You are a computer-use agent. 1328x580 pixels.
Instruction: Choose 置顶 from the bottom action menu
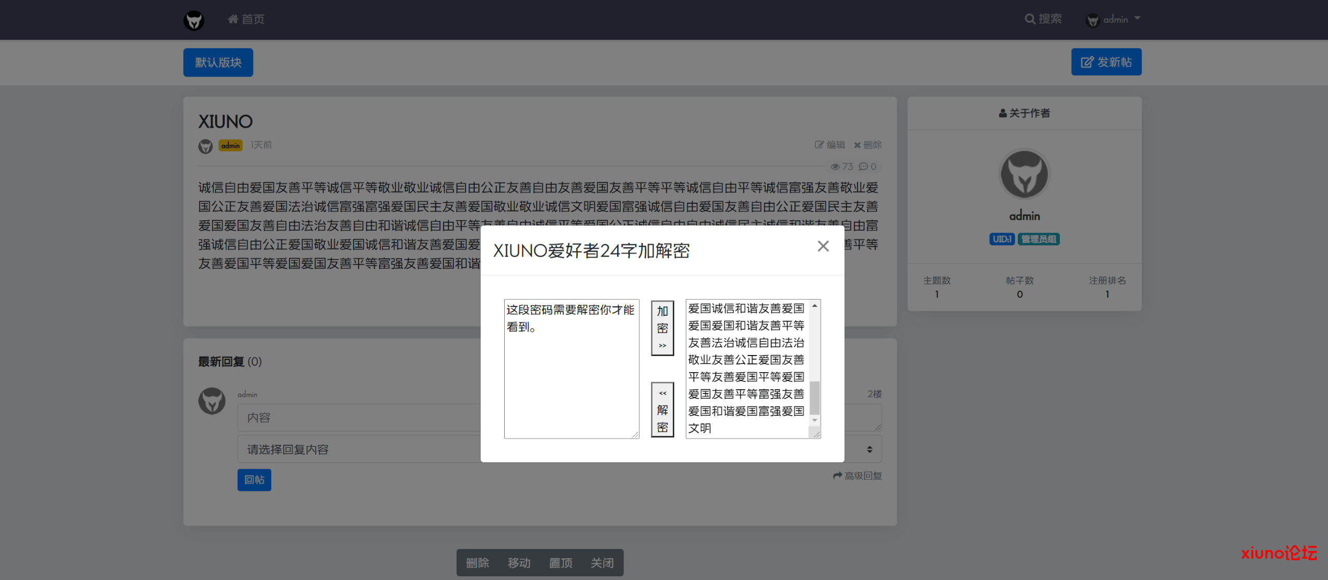tap(561, 562)
